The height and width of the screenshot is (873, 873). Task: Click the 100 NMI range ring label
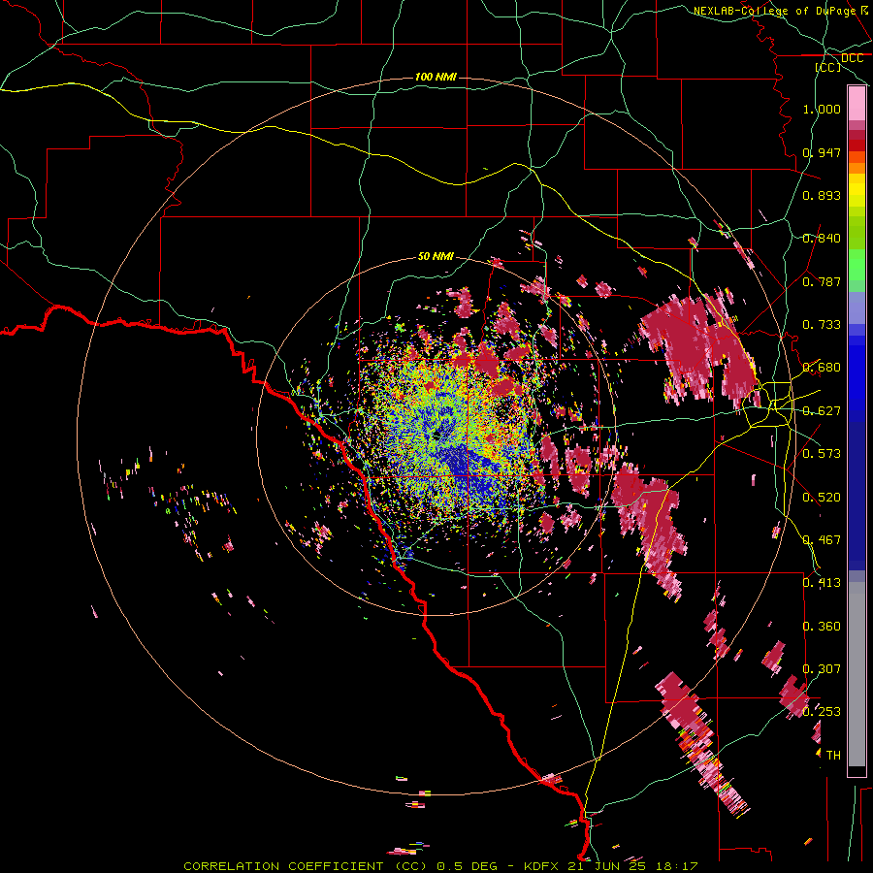click(x=436, y=77)
